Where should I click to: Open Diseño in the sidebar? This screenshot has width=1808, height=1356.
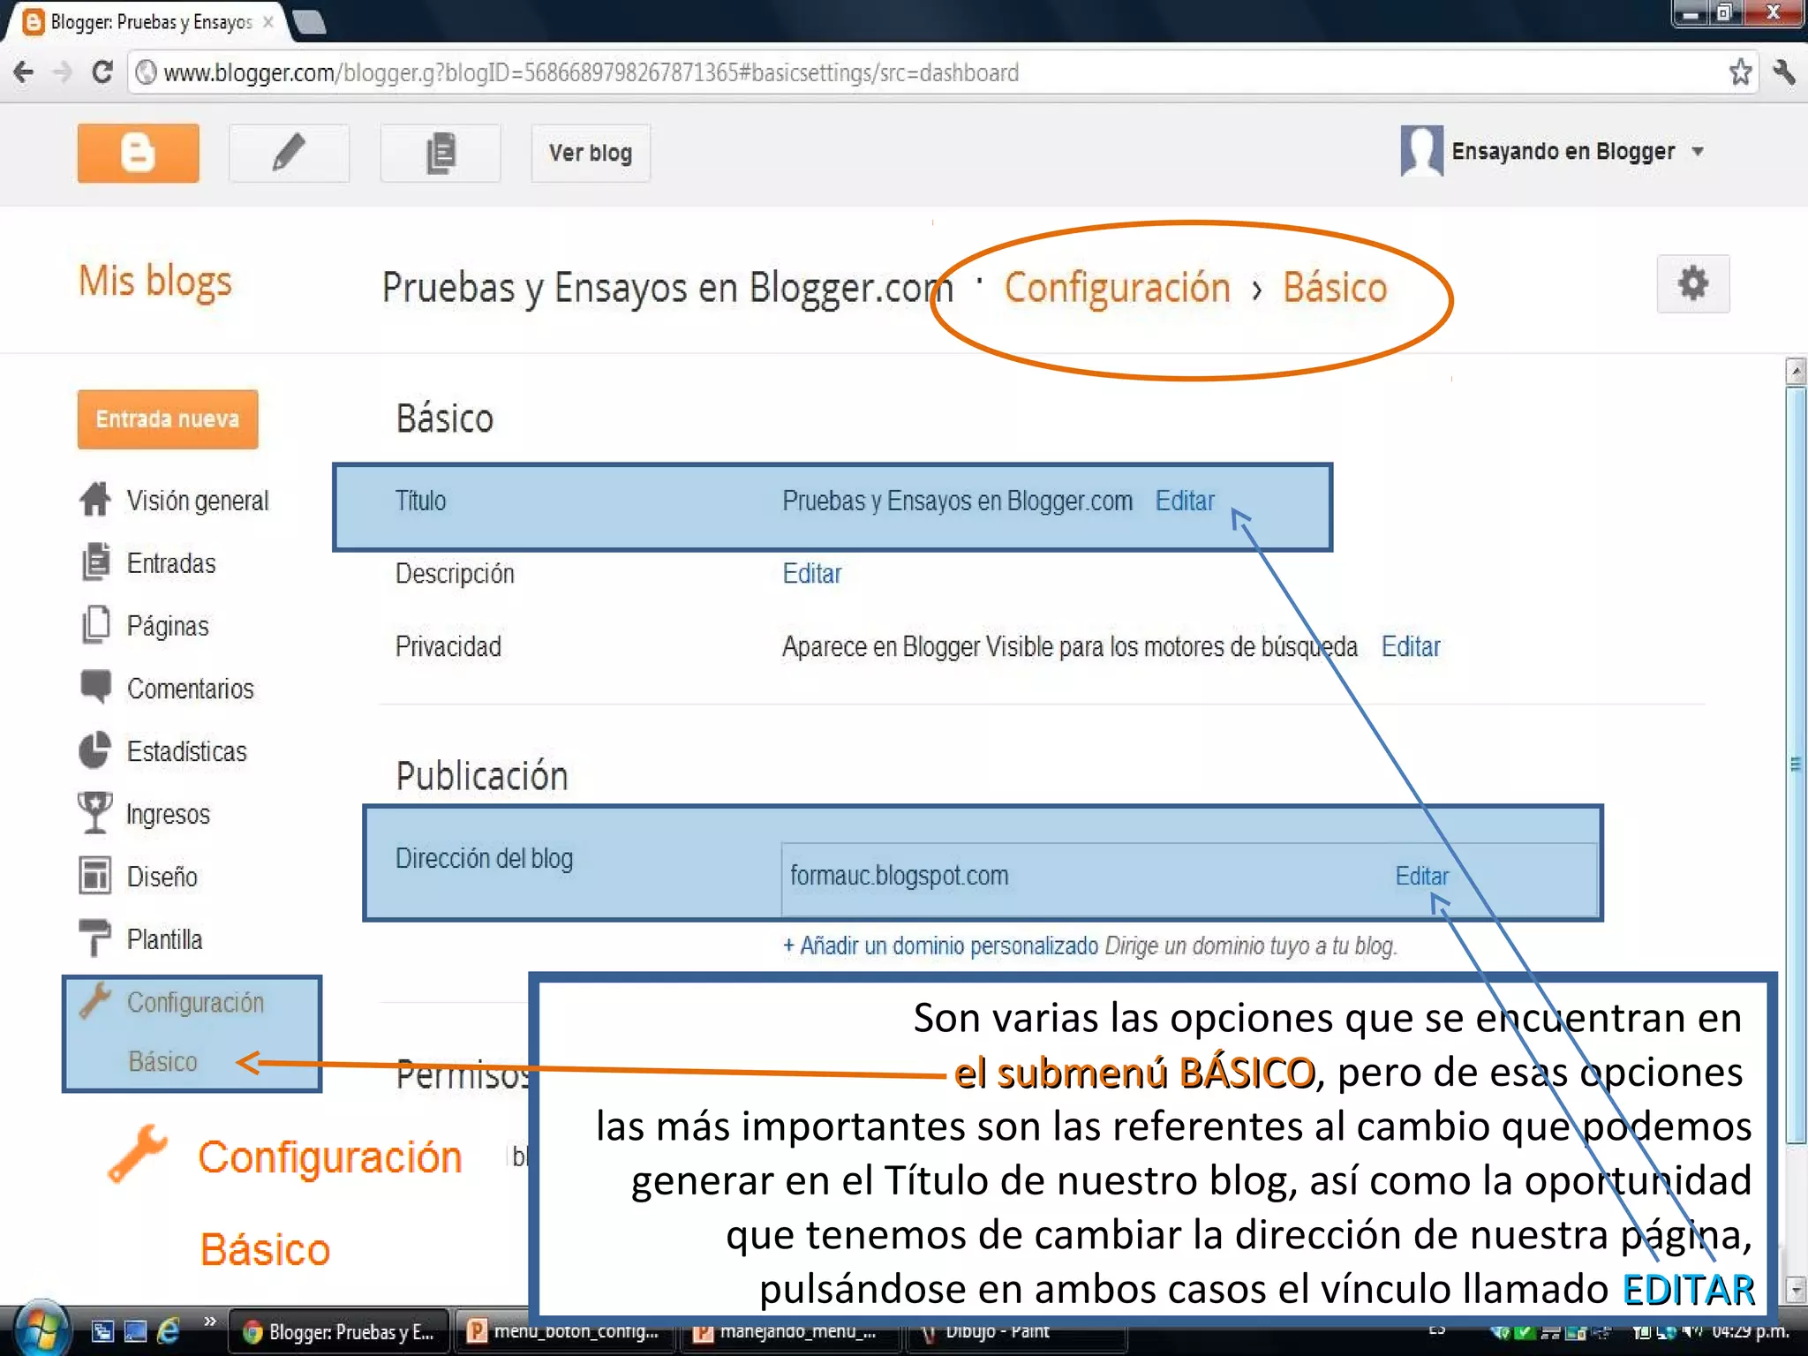[162, 877]
